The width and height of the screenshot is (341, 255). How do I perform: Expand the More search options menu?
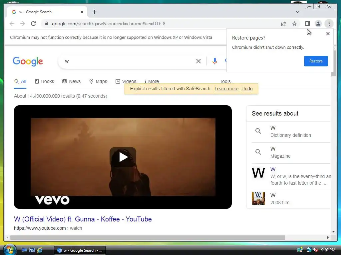152,81
